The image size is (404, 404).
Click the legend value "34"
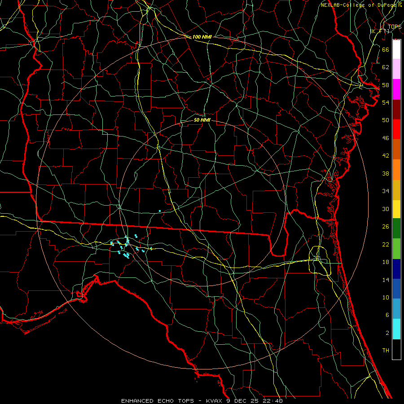click(386, 191)
